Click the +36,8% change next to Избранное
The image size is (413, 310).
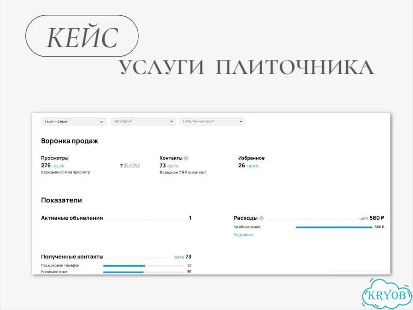[x=252, y=166]
